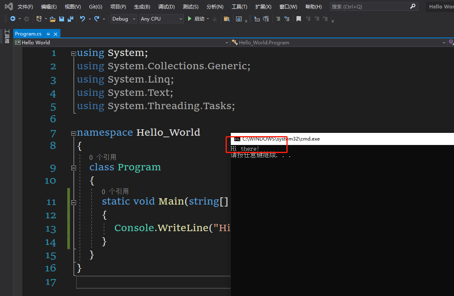Viewport: 454px width, 296px height.
Task: Uncomment selected lines icon
Action: [287, 19]
